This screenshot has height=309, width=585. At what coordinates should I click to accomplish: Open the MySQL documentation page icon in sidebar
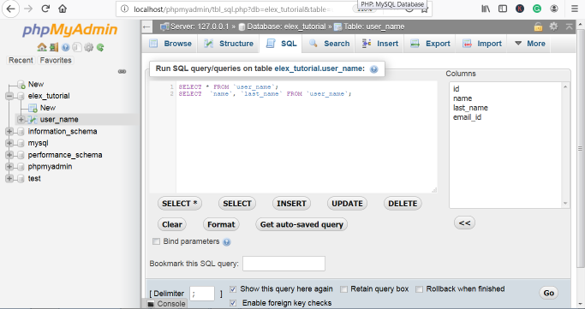[x=77, y=47]
